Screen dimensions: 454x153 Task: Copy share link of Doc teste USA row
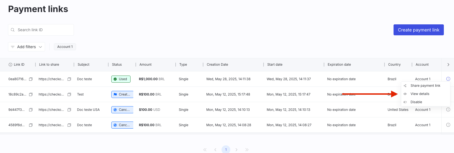(69, 110)
